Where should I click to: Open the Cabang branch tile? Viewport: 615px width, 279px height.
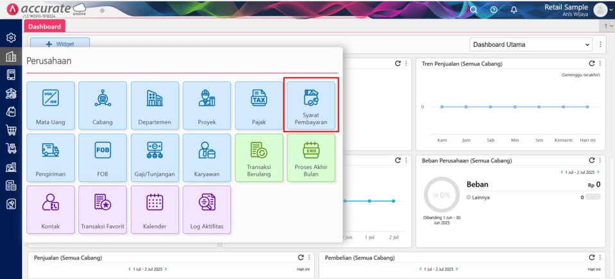pos(103,105)
